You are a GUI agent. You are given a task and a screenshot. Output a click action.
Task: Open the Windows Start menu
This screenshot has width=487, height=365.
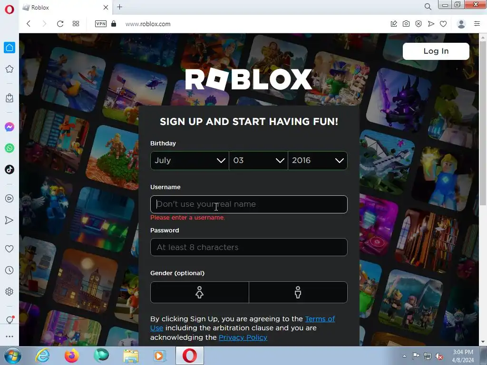click(13, 355)
